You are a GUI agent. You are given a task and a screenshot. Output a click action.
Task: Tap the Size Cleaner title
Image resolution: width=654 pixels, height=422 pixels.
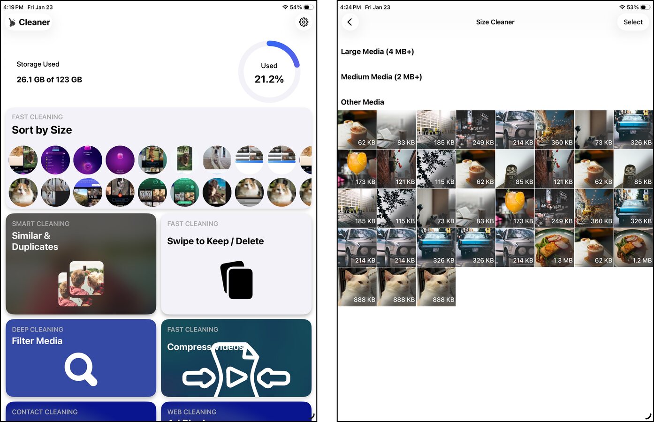click(495, 22)
